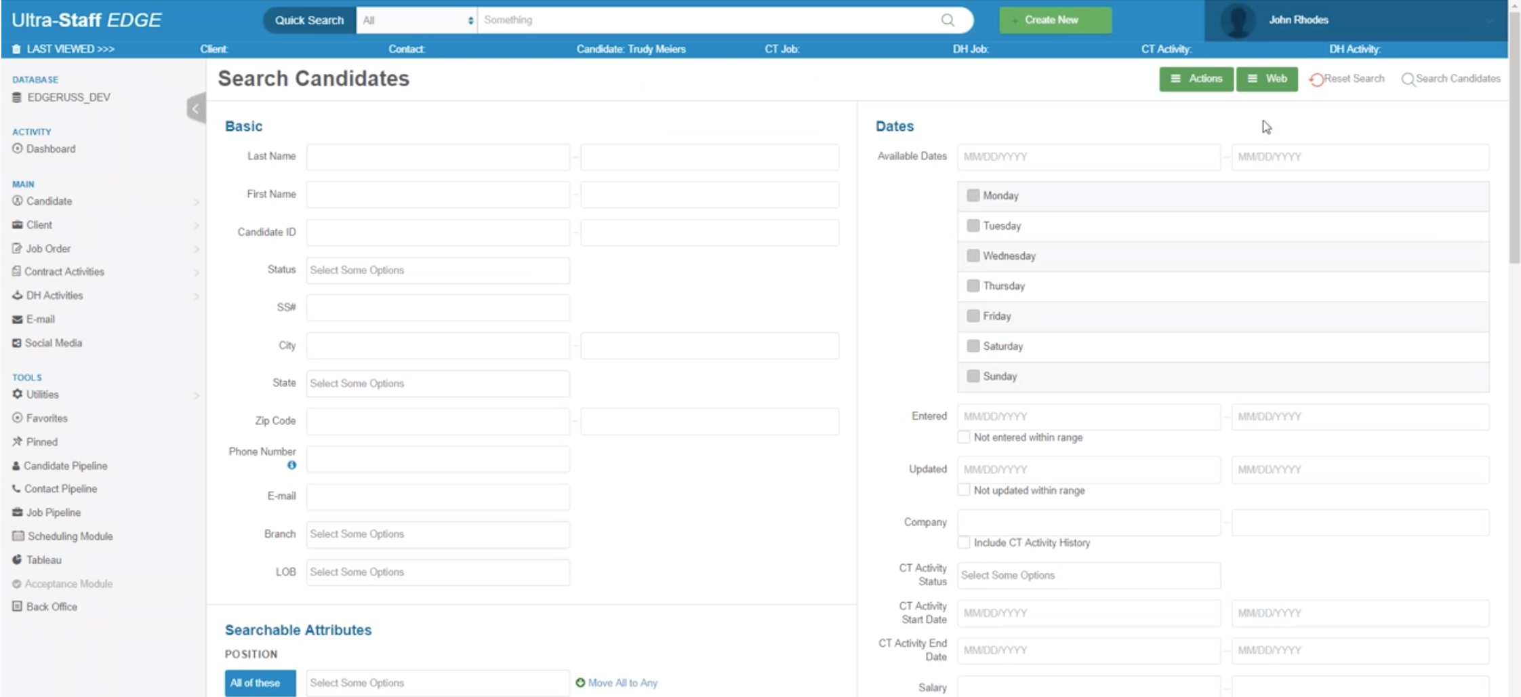Open the Back Office module
Image resolution: width=1521 pixels, height=697 pixels.
(x=50, y=606)
